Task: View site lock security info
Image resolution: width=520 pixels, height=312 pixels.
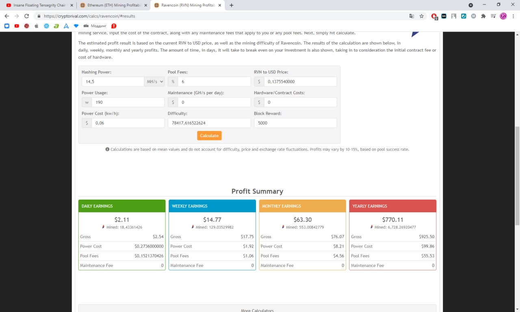Action: click(39, 16)
